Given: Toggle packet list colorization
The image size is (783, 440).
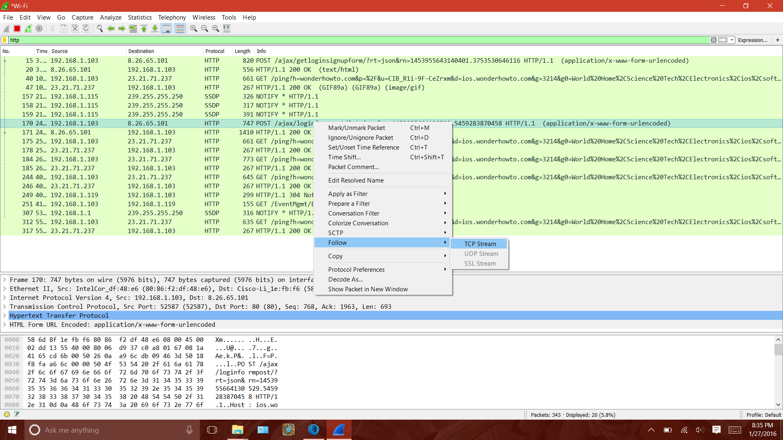Looking at the screenshot, I should pos(180,29).
